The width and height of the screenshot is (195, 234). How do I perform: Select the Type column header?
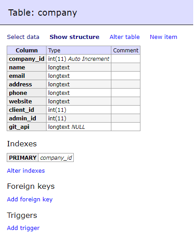click(79, 50)
